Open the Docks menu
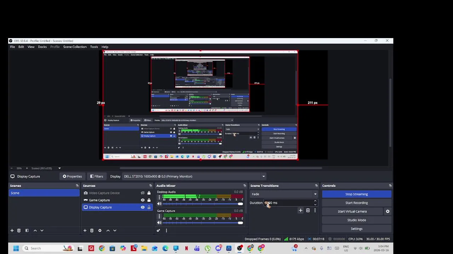Viewport: 453px width, 254px height. (x=42, y=47)
